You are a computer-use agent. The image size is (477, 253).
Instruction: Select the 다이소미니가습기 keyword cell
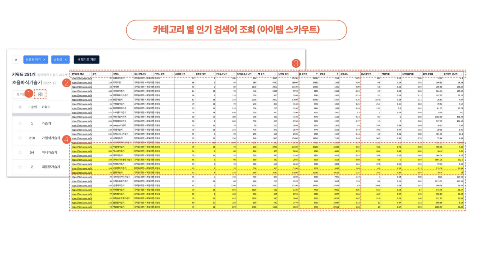(x=123, y=133)
